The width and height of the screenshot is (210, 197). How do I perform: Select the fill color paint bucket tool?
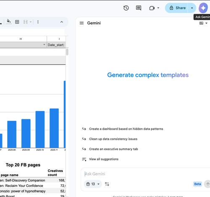coord(9,22)
